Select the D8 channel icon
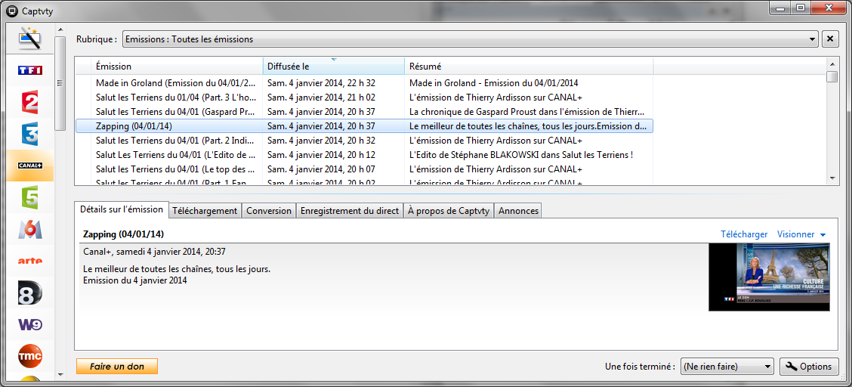The image size is (852, 387). coord(29,293)
